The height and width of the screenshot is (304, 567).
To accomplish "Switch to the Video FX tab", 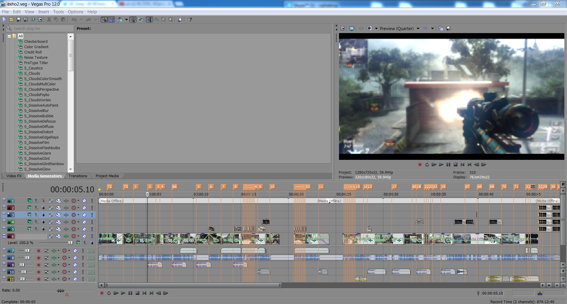I will (x=14, y=176).
